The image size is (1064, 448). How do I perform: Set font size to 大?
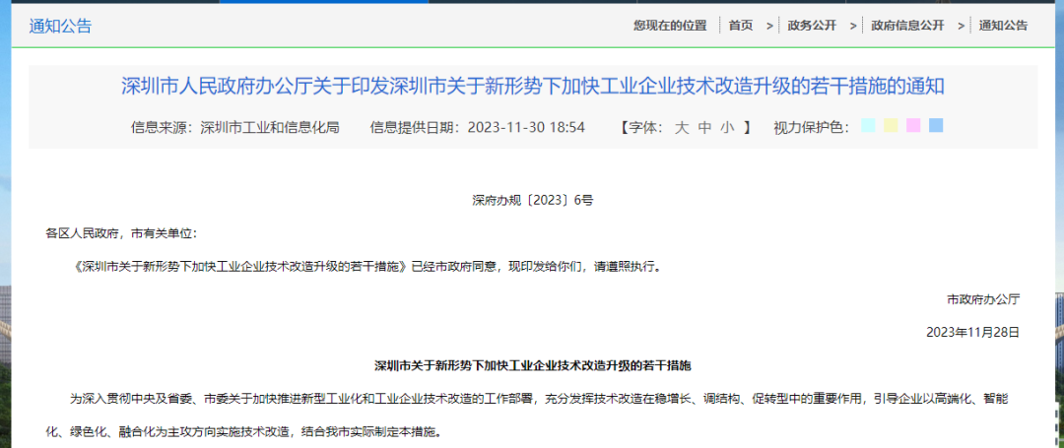682,127
